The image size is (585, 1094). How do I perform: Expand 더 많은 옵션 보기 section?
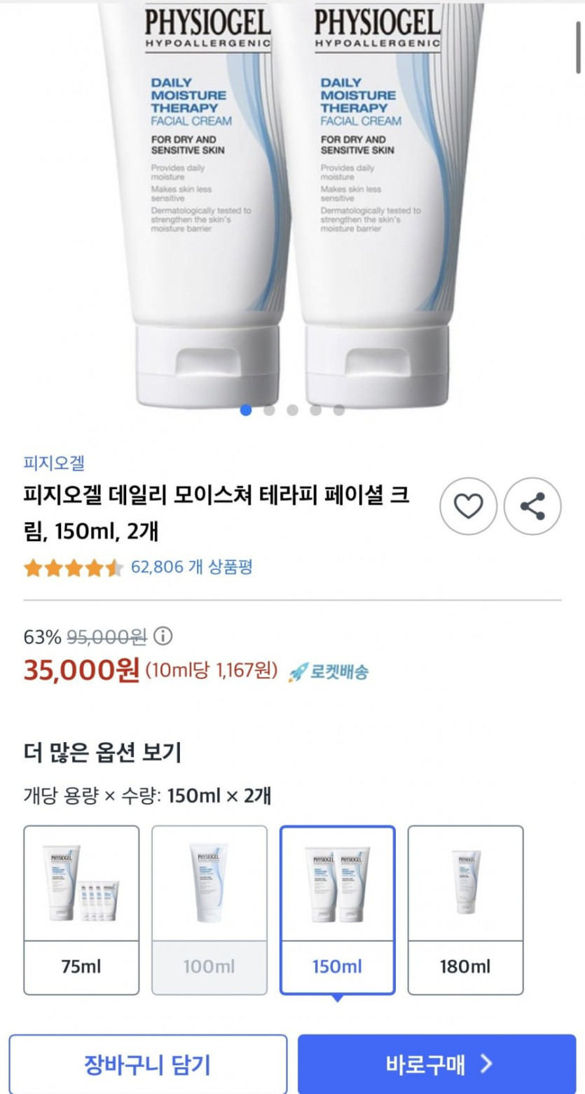tap(102, 753)
